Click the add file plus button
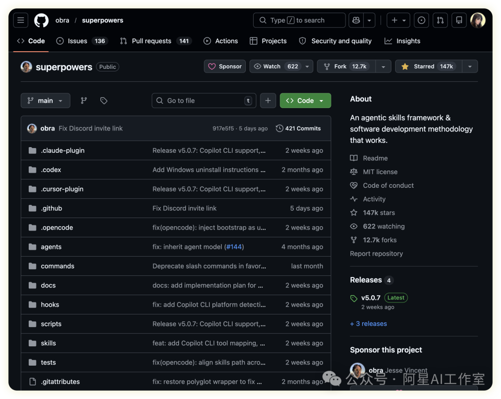The width and height of the screenshot is (501, 399). (268, 101)
